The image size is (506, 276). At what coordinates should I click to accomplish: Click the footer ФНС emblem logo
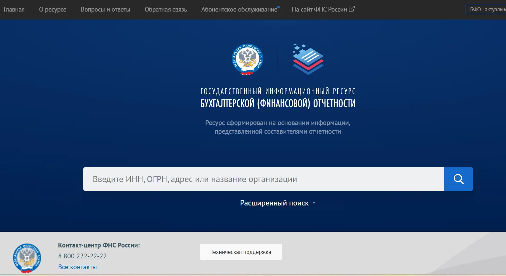[x=27, y=258]
